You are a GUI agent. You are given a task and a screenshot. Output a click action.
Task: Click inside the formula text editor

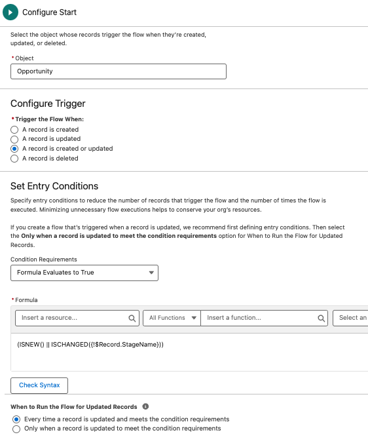pyautogui.click(x=189, y=352)
